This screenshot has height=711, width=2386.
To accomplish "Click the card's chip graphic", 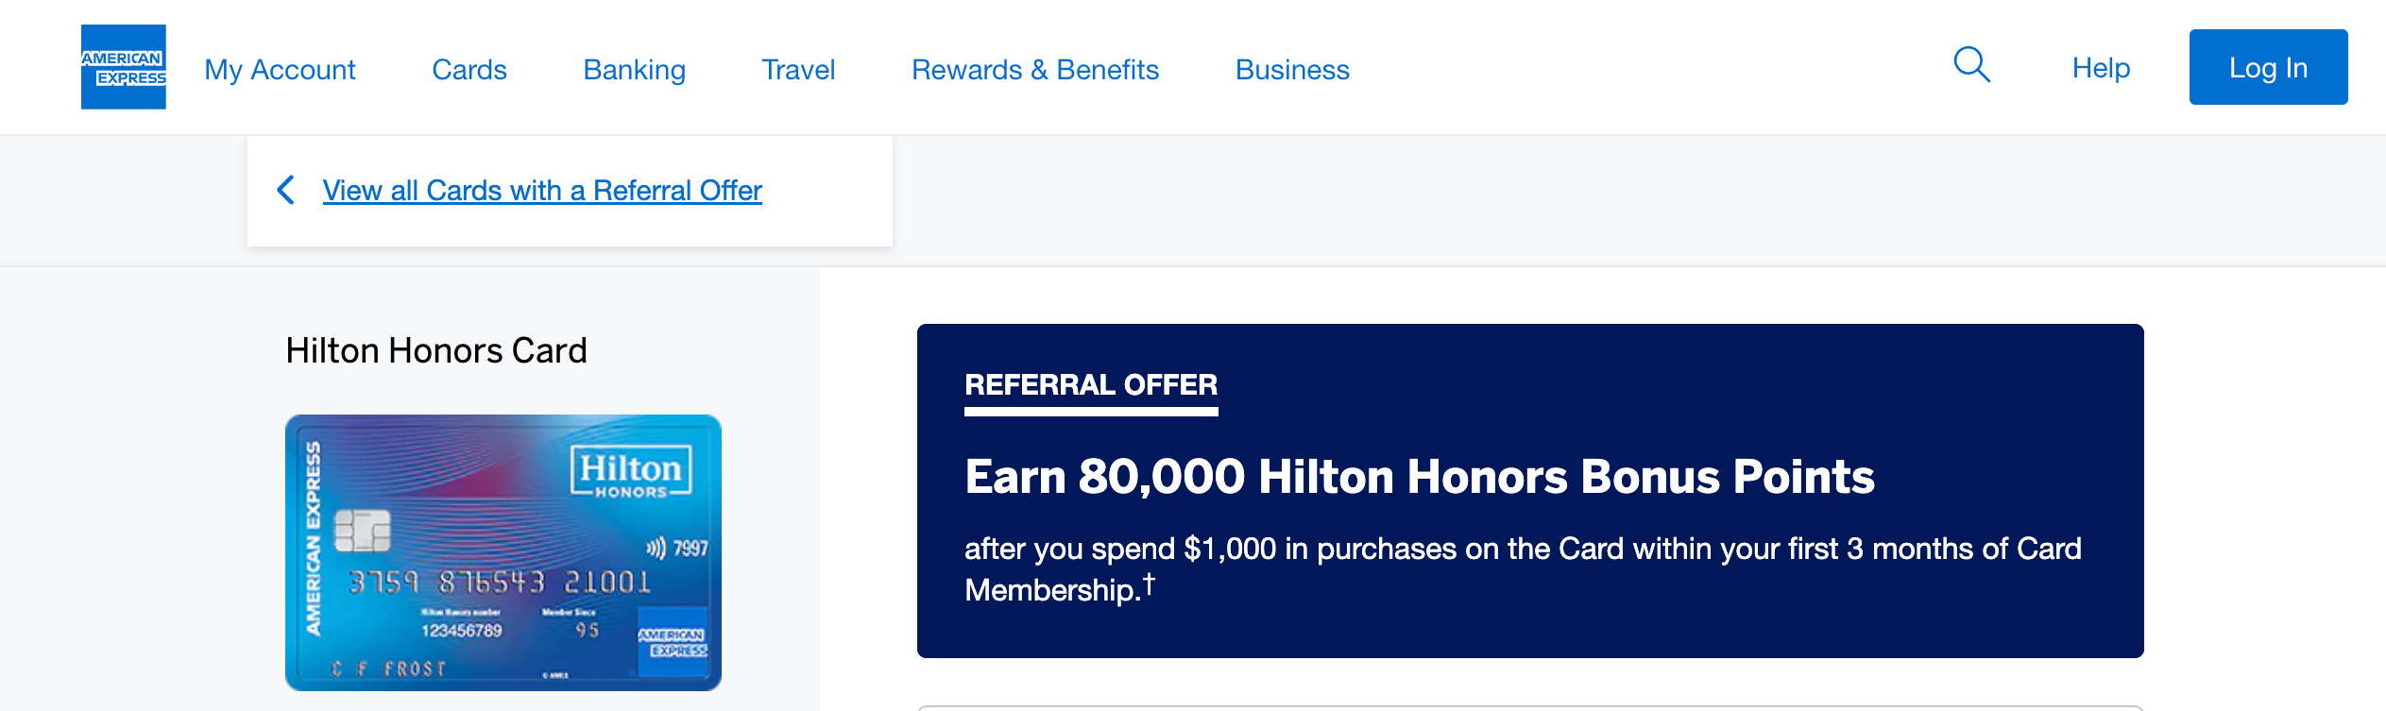I will [363, 531].
